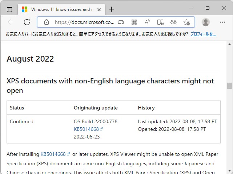Open a new tab with plus button
Screen dimensions: 233x174
[x=111, y=9]
